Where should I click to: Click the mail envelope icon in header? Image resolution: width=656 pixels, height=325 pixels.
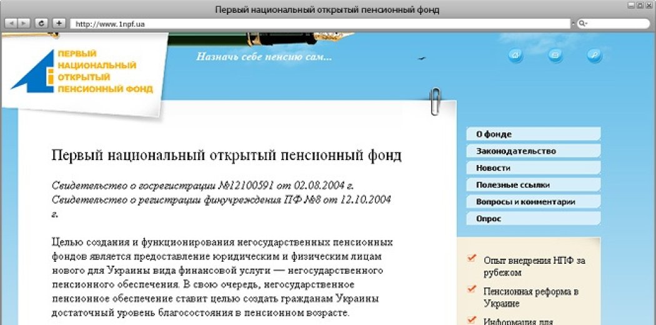(555, 55)
